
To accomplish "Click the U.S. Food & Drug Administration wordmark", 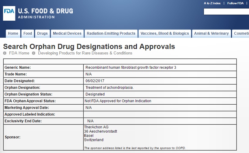I will click(x=45, y=13).
